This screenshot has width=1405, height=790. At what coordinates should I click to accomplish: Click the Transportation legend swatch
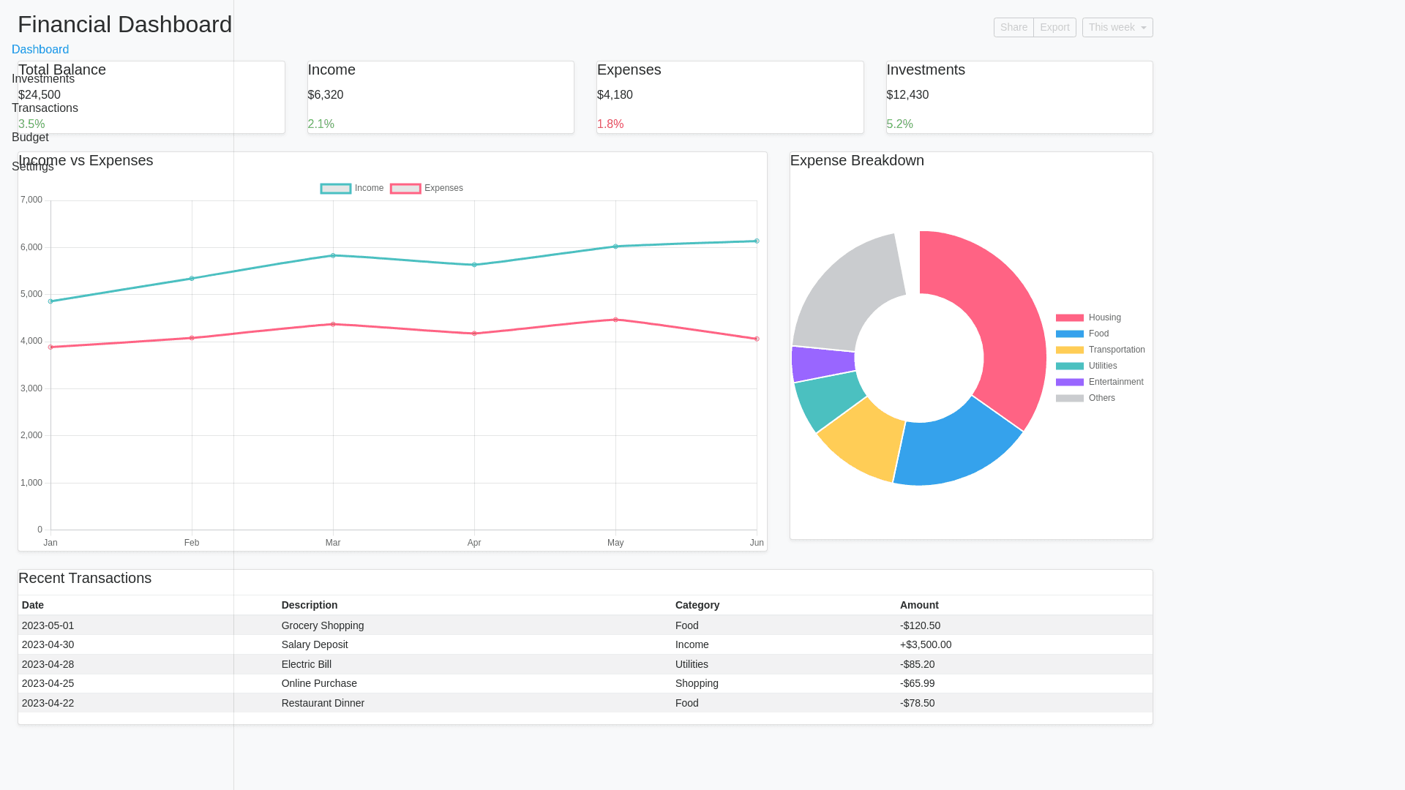pyautogui.click(x=1069, y=350)
